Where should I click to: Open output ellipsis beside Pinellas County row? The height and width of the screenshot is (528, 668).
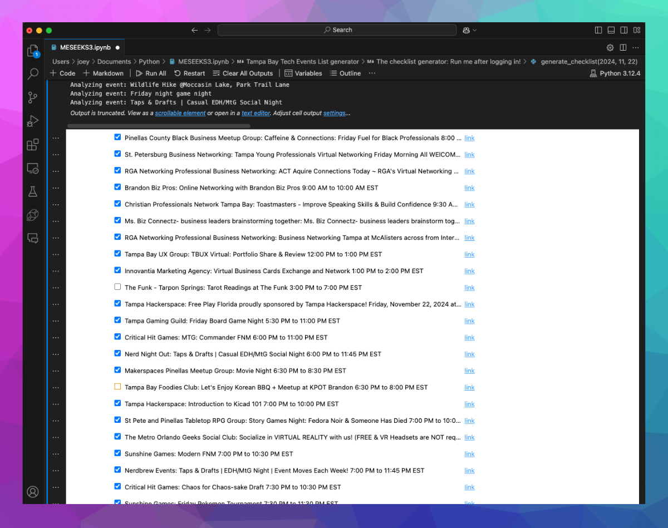point(56,138)
